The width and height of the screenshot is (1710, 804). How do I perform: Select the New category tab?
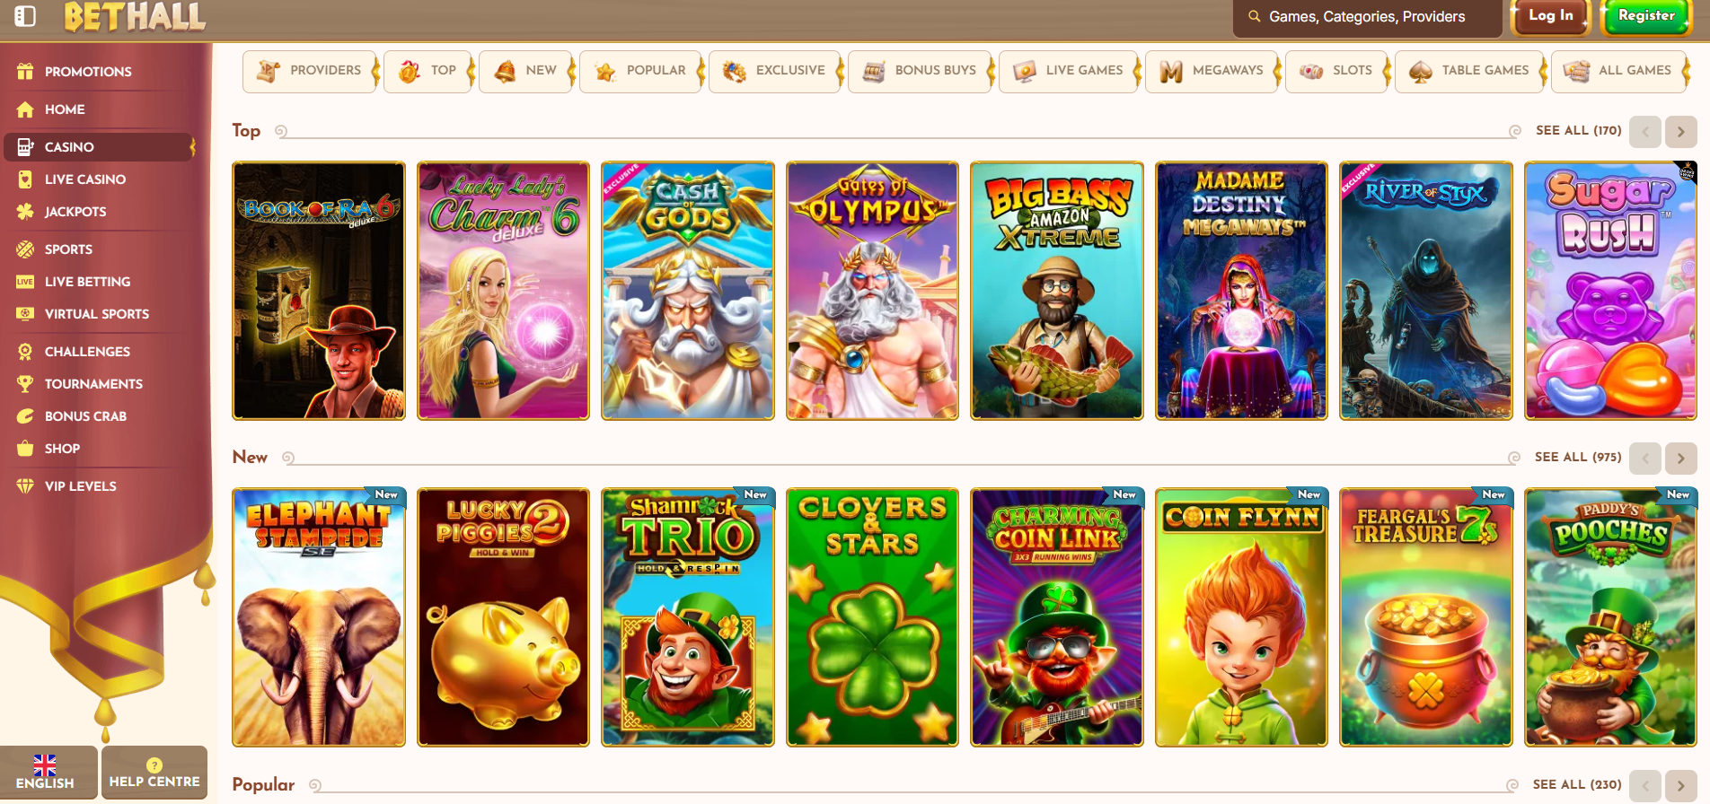(x=526, y=71)
